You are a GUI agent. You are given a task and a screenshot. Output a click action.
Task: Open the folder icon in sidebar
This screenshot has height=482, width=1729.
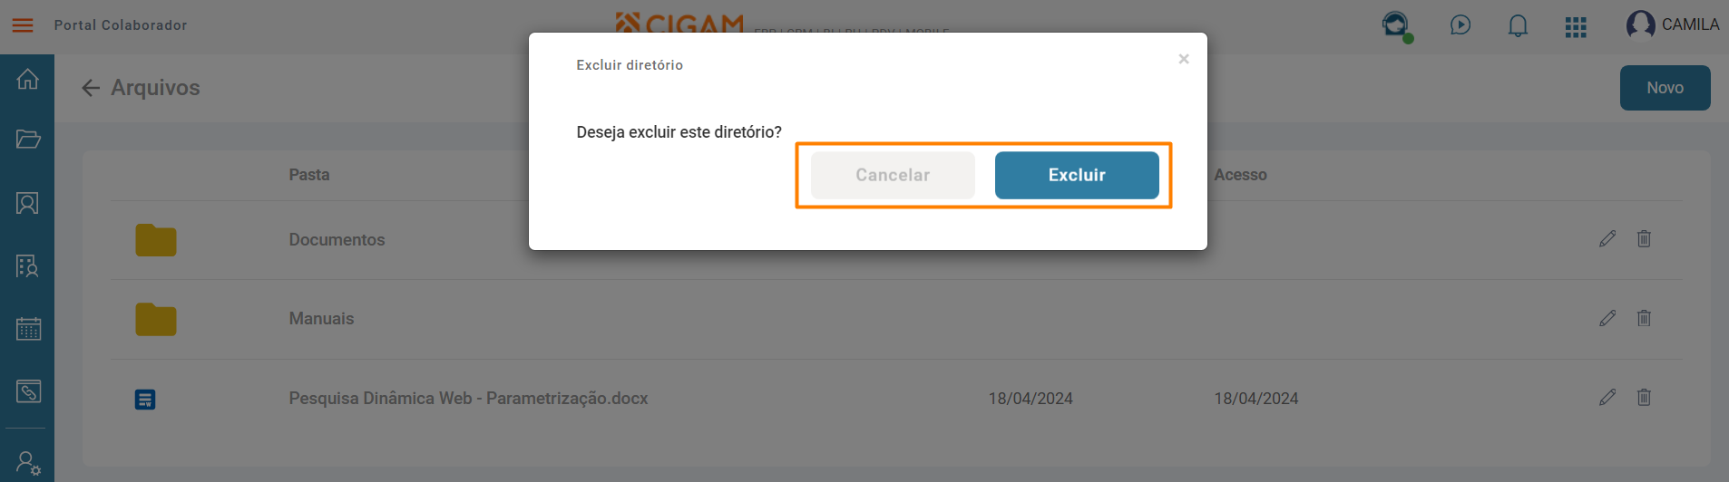click(x=28, y=139)
